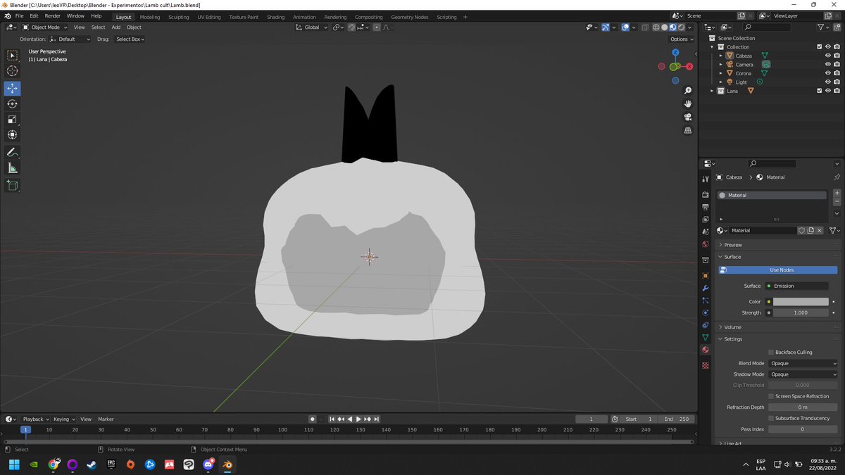The image size is (845, 475).
Task: Select the Measure tool
Action: tap(12, 168)
